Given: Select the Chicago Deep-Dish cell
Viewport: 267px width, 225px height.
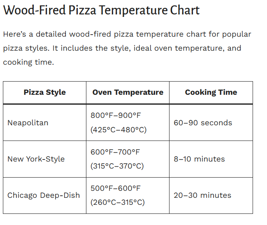Looking at the screenshot, I should coord(44,195).
